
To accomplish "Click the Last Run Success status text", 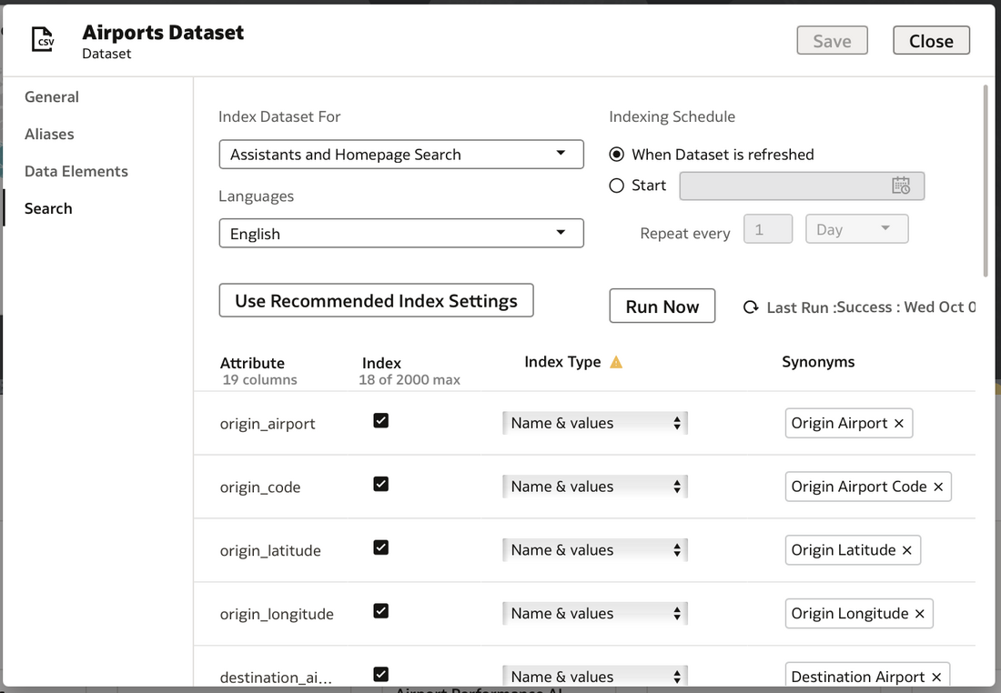I will [871, 307].
